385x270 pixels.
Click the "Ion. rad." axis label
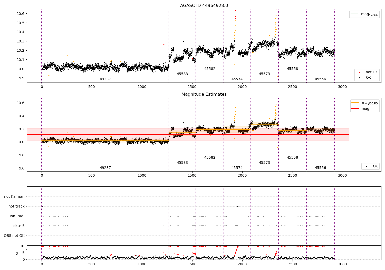[x=17, y=216]
